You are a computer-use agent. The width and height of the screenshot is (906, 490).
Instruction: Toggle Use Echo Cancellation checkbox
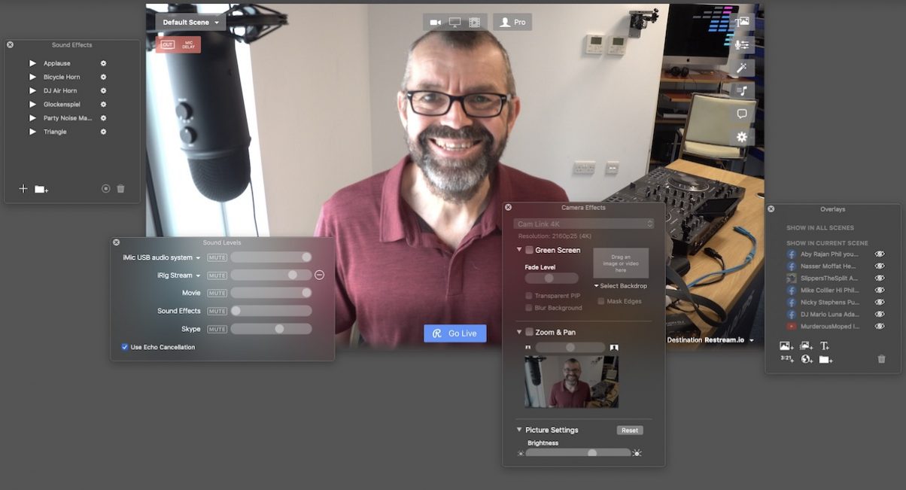tap(125, 347)
